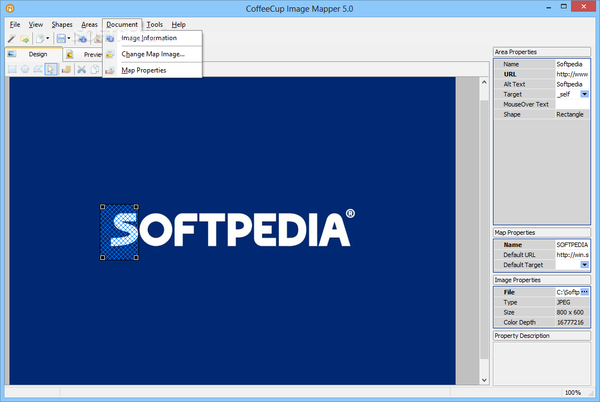Click the floppy disk save icon

coord(61,38)
